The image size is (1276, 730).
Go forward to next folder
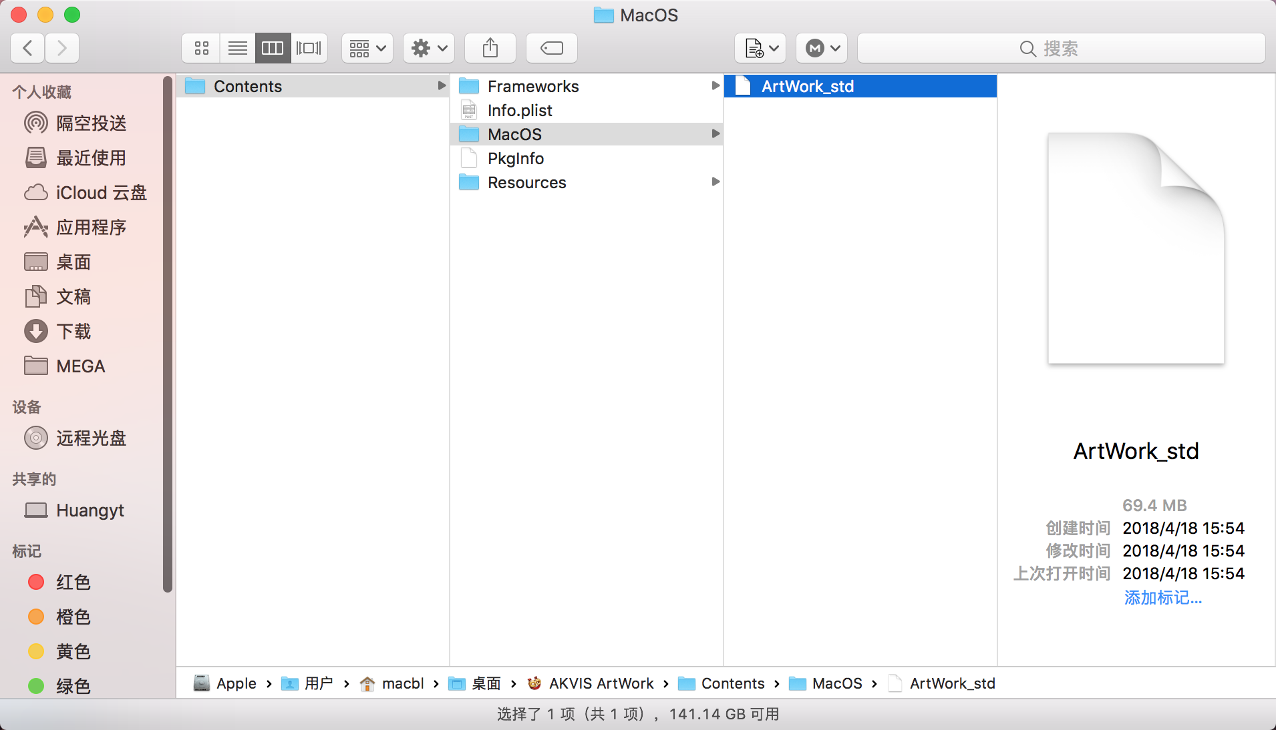pyautogui.click(x=62, y=48)
